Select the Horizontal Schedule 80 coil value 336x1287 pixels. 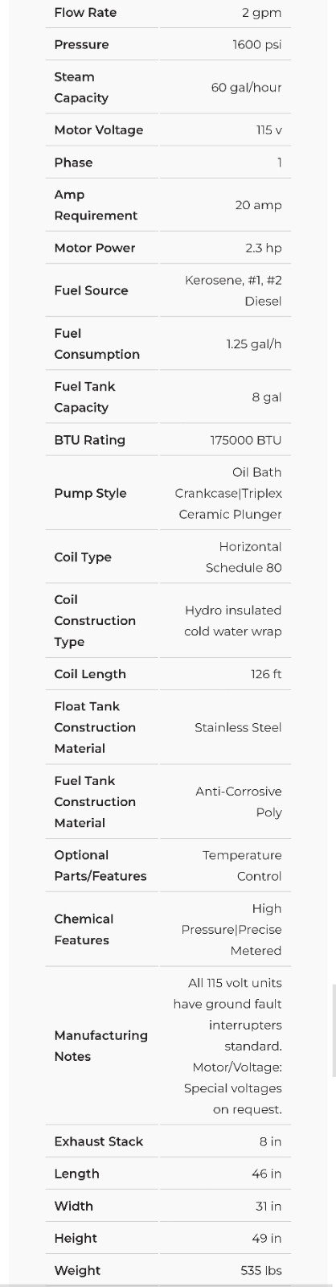[244, 557]
